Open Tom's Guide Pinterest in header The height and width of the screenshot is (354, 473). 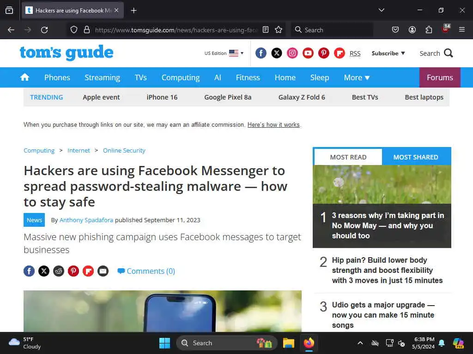tap(324, 53)
